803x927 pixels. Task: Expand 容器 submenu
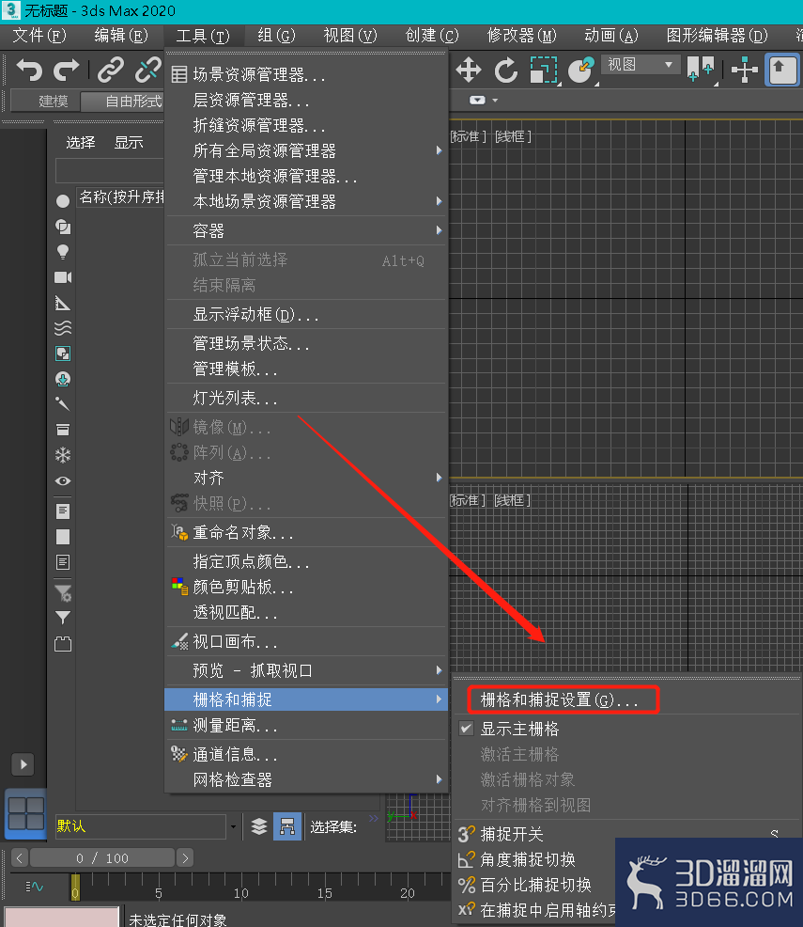pos(306,230)
